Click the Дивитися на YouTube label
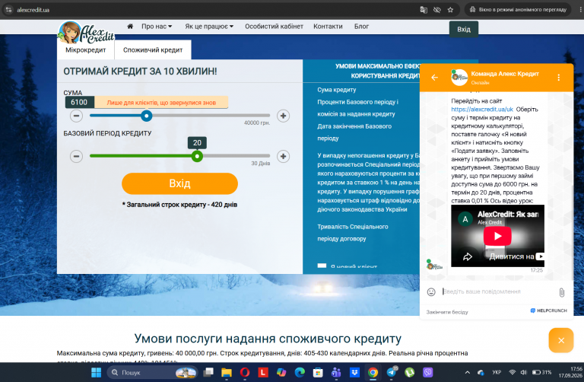The height and width of the screenshot is (382, 584). [516, 256]
